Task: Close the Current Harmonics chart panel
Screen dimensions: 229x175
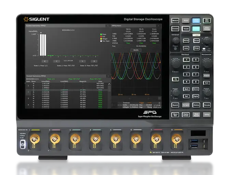Action: tap(108, 26)
